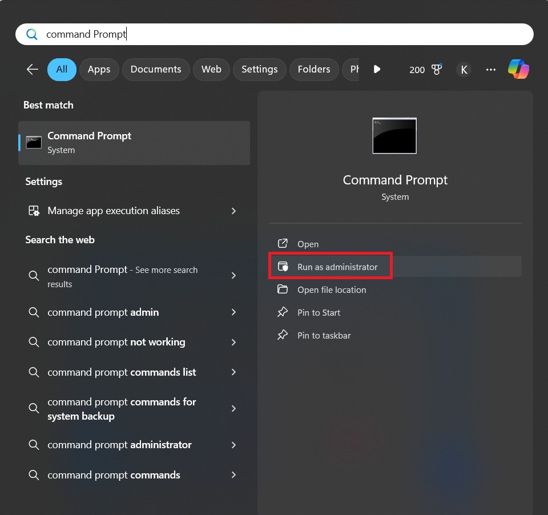Expand commands for system backup chevron
The height and width of the screenshot is (515, 548).
click(x=233, y=408)
